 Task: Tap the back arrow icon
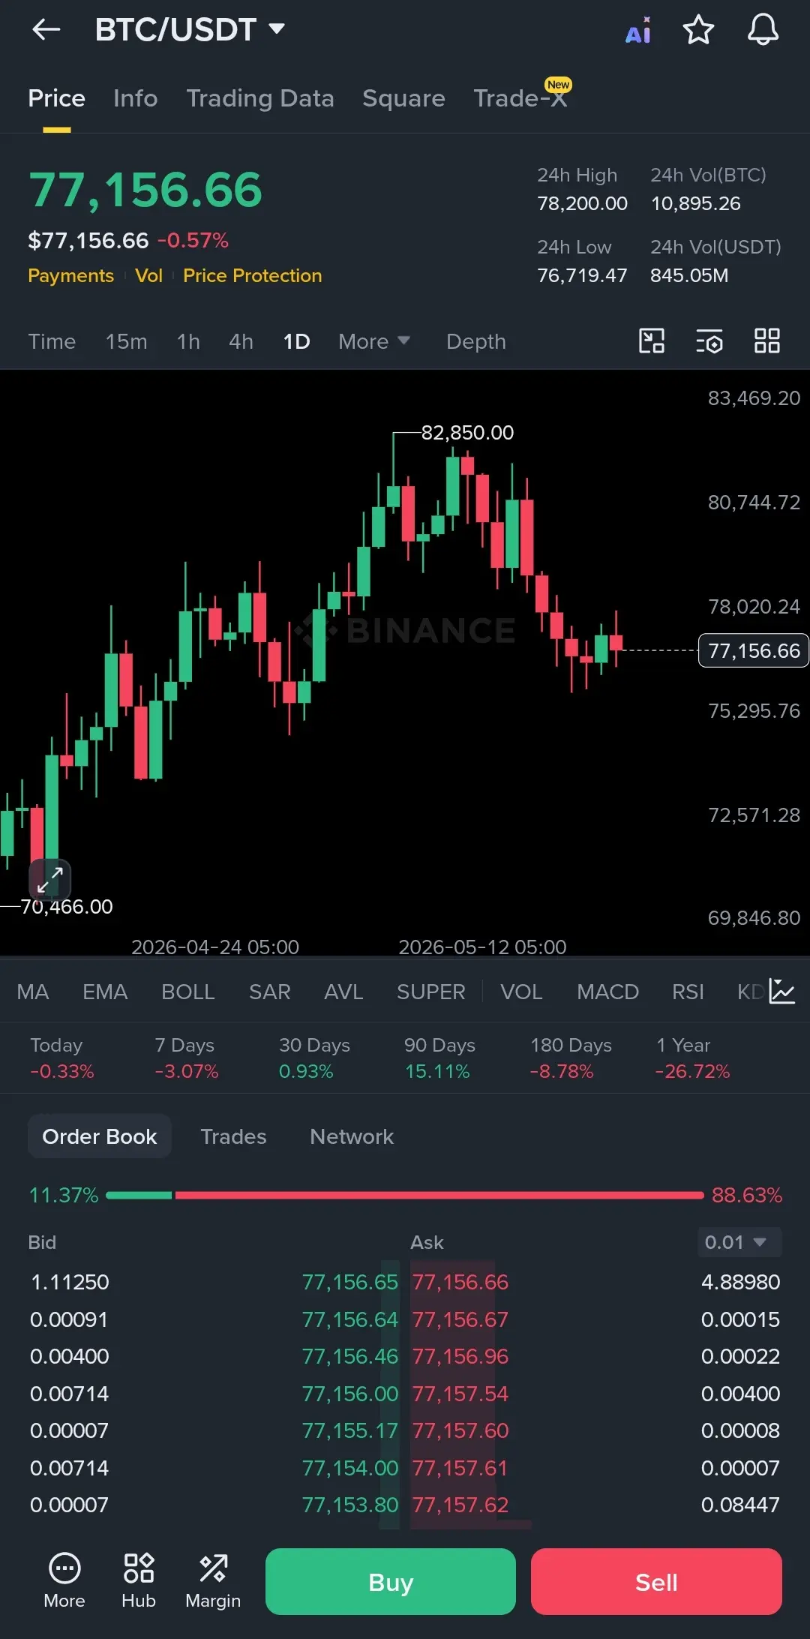point(46,30)
